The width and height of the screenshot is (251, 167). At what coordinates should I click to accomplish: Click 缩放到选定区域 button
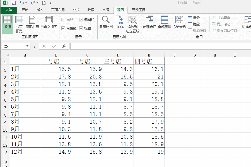click(x=132, y=24)
